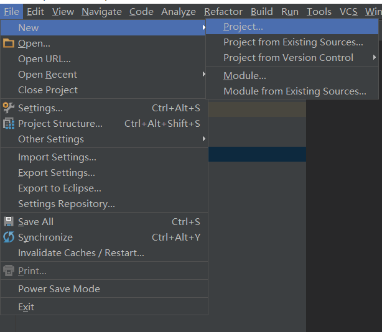
Task: Select Synchronize entry
Action: pyautogui.click(x=105, y=237)
